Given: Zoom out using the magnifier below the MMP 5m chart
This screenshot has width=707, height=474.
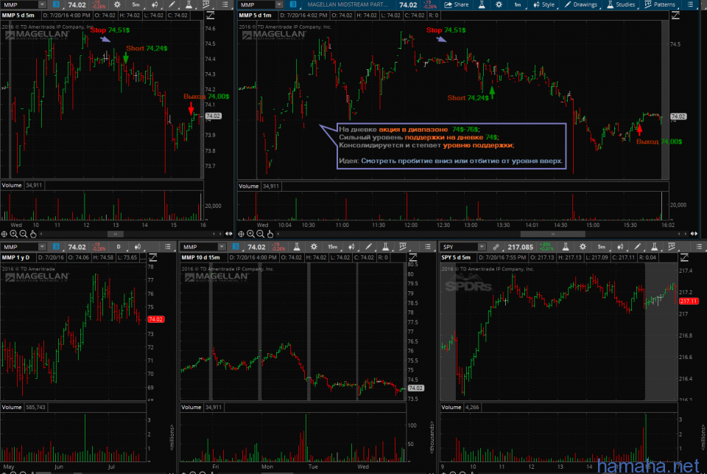Looking at the screenshot, I should [23, 234].
